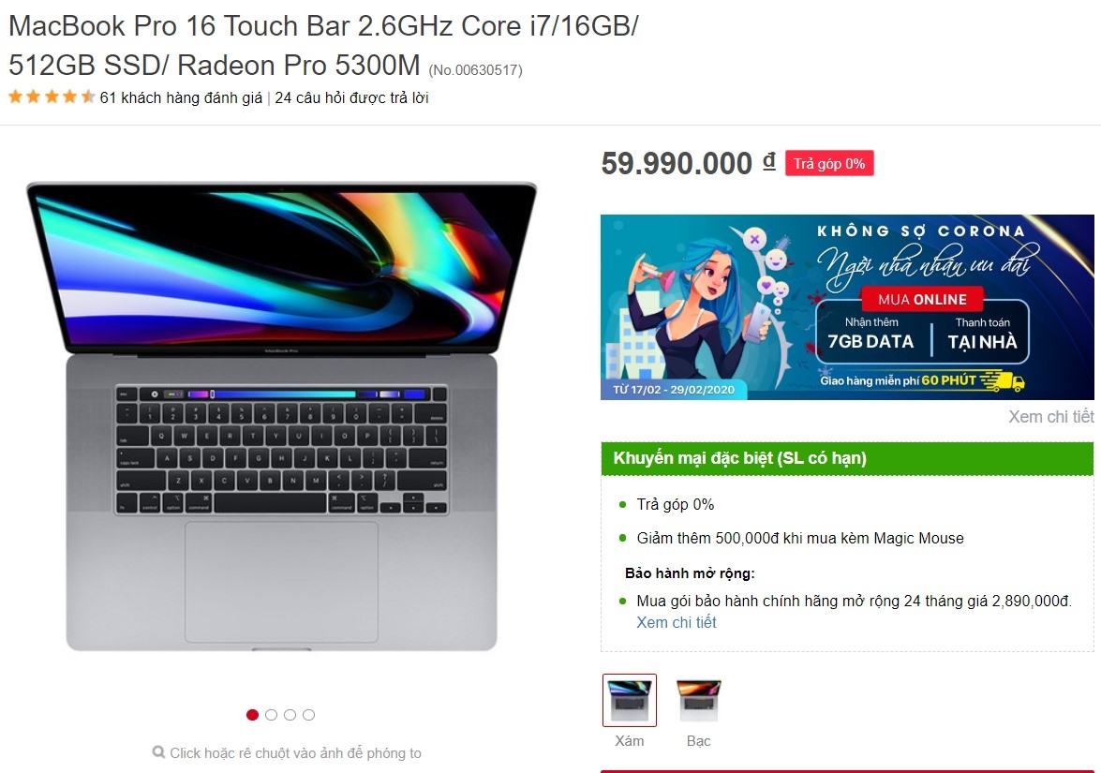Click the Khuyến mại đặc biệt header
Image resolution: width=1101 pixels, height=773 pixels.
coord(847,458)
